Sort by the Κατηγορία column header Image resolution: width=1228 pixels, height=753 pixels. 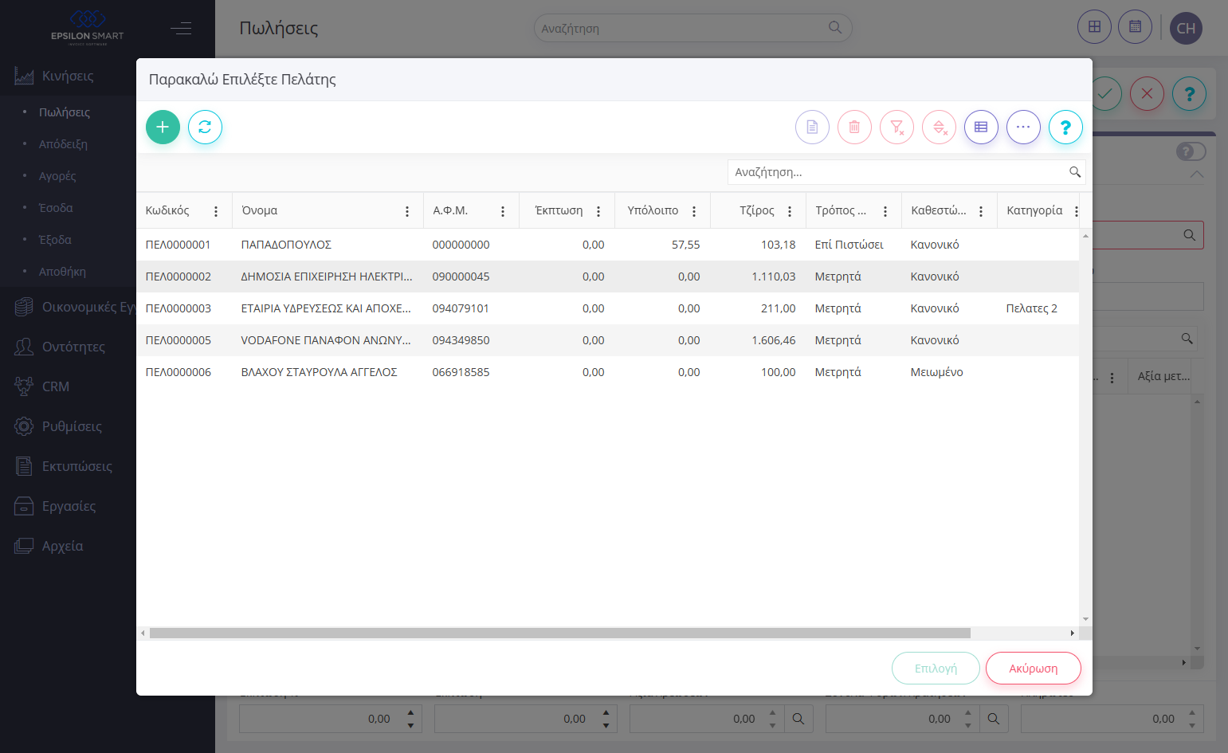[1034, 210]
